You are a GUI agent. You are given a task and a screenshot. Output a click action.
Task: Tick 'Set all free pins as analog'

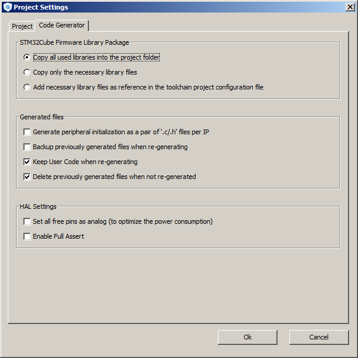[x=27, y=221]
